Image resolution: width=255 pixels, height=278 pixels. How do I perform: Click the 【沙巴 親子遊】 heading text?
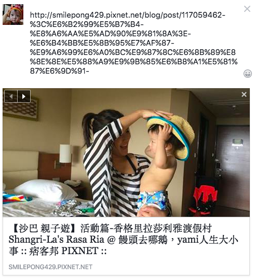point(42,228)
